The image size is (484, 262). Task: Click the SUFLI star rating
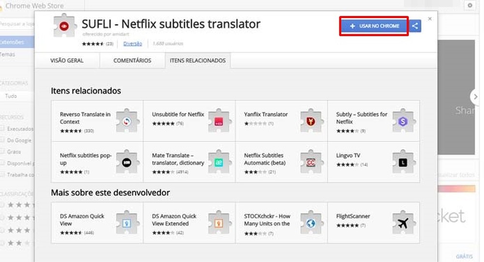[92, 44]
